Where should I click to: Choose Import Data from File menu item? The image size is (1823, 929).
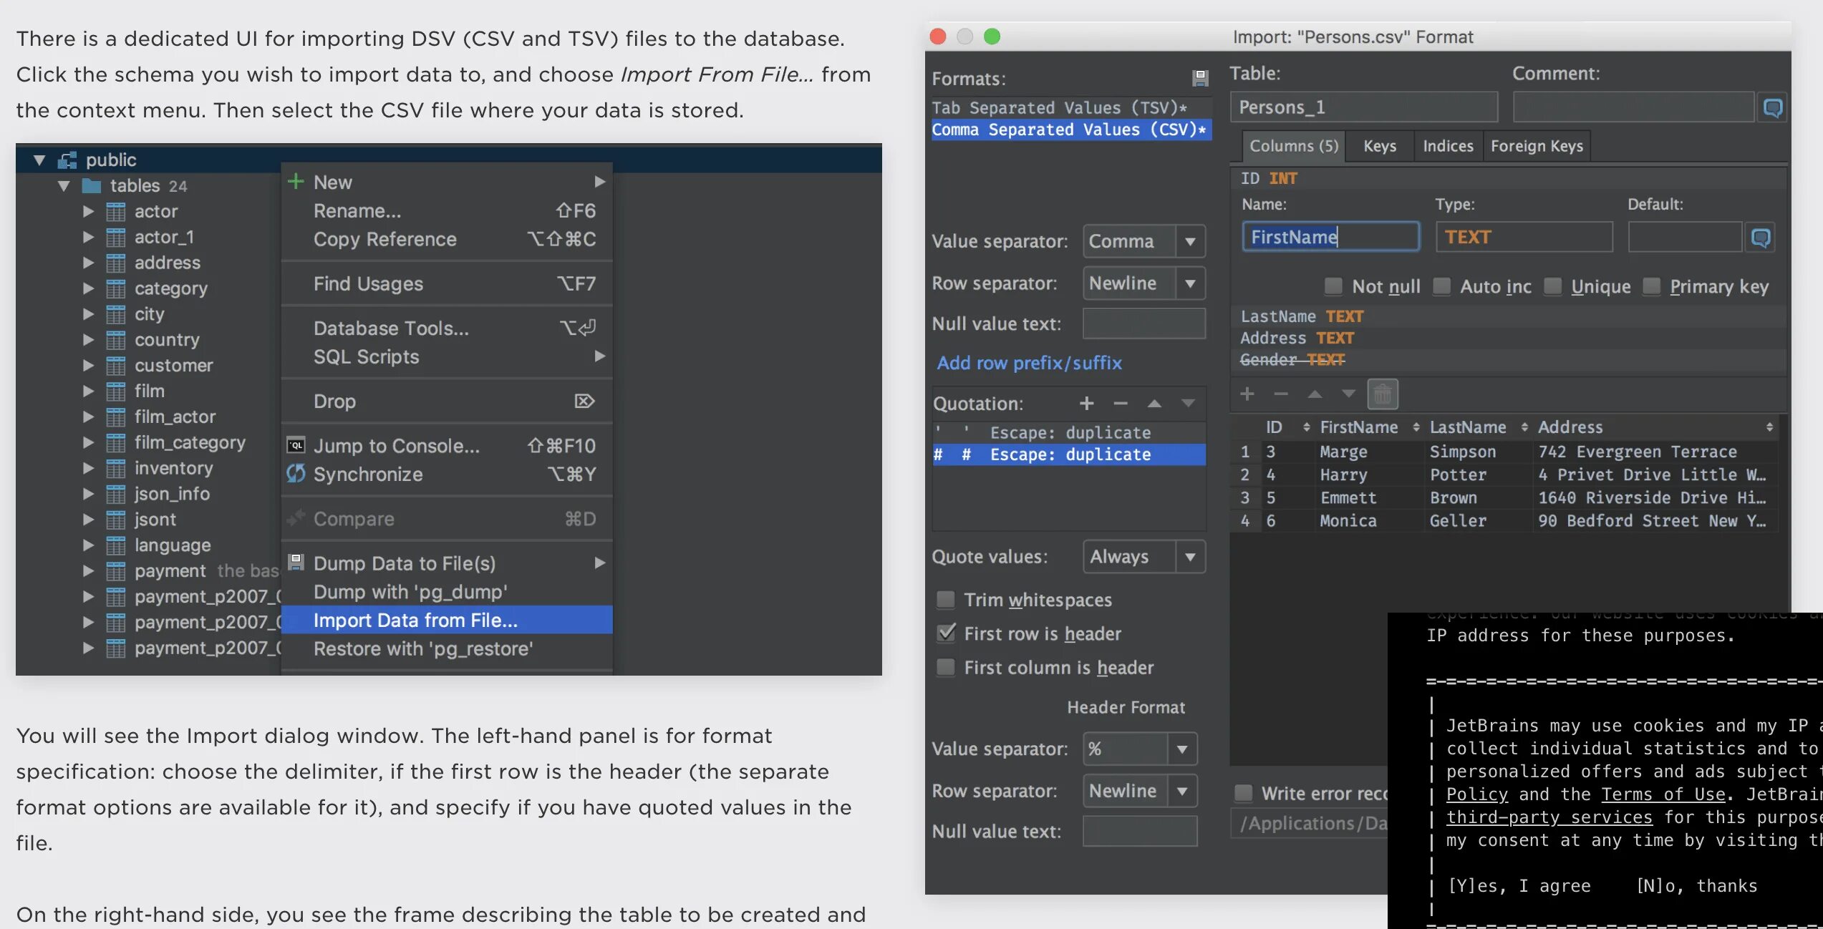pos(415,621)
